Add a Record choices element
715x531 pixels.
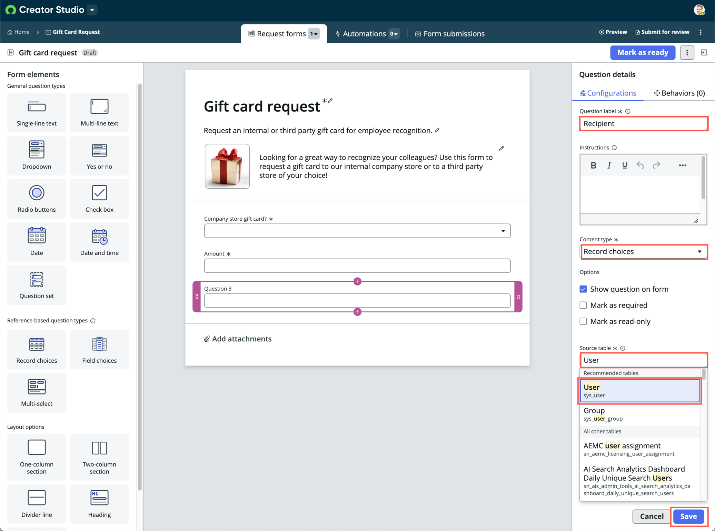(x=37, y=350)
